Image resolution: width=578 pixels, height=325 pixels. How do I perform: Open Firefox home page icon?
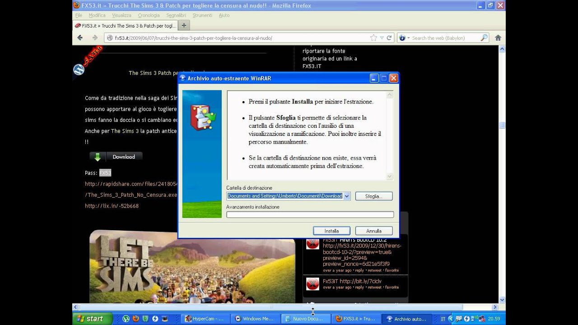coord(498,38)
